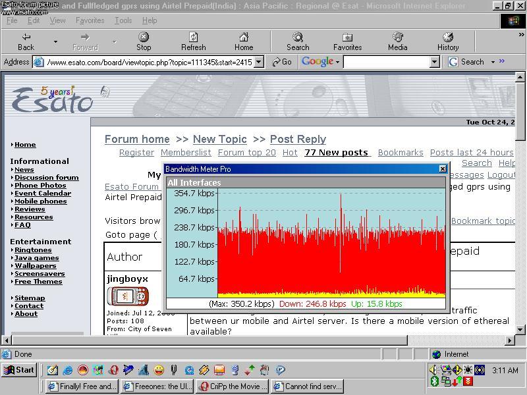Image resolution: width=527 pixels, height=395 pixels.
Task: Open the Back history dropdown arrow
Action: [55, 41]
